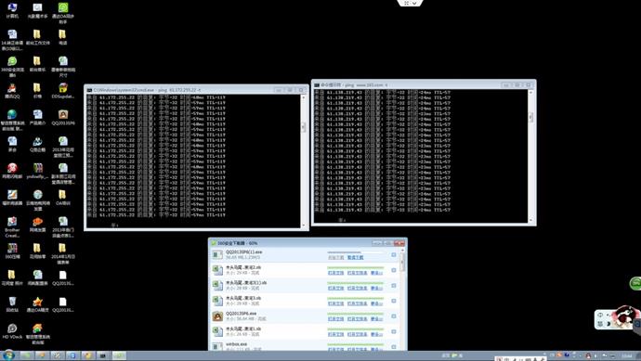Switch to the command prompt taskbar button
641x361 pixels.
pyautogui.click(x=103, y=355)
